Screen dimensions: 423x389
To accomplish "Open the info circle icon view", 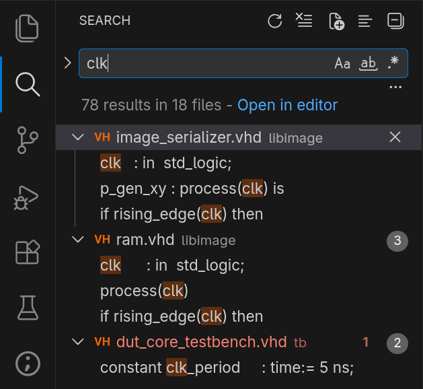I will click(28, 363).
